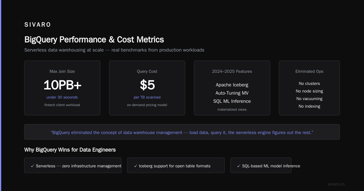Screen dimensions: 364x191
Task: Click the Apache Iceberg feature entry
Action: point(232,85)
